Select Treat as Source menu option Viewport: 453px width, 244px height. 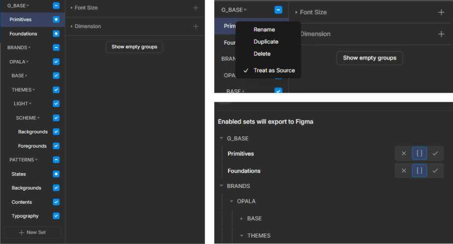[x=274, y=70]
